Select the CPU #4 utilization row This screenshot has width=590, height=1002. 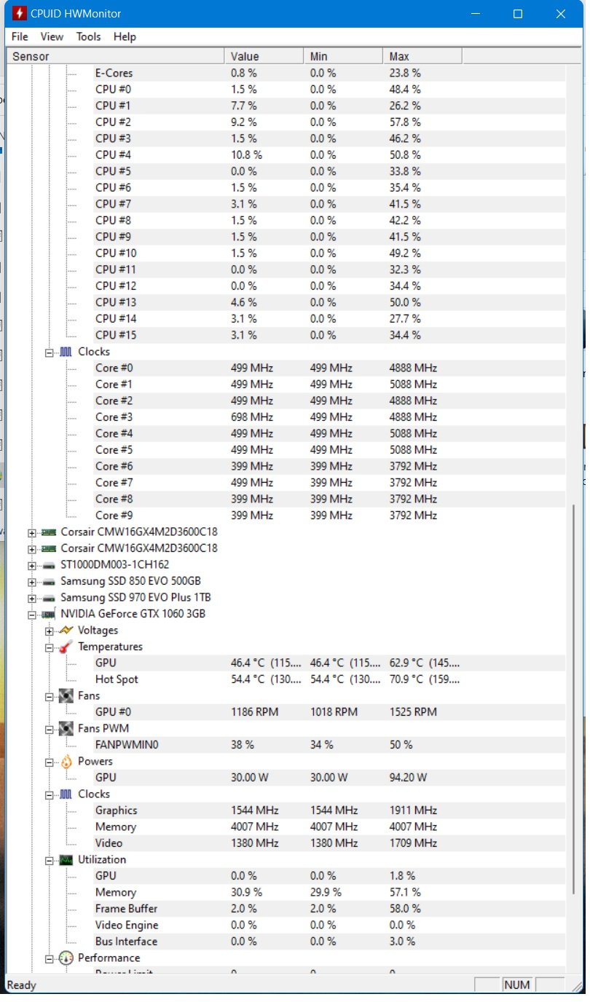(329, 155)
